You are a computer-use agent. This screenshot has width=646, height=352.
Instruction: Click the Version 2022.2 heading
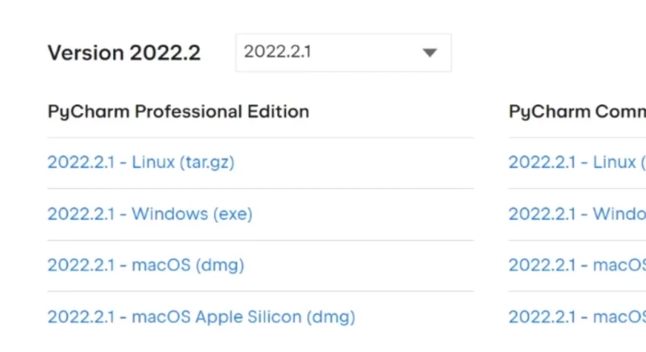tap(124, 53)
